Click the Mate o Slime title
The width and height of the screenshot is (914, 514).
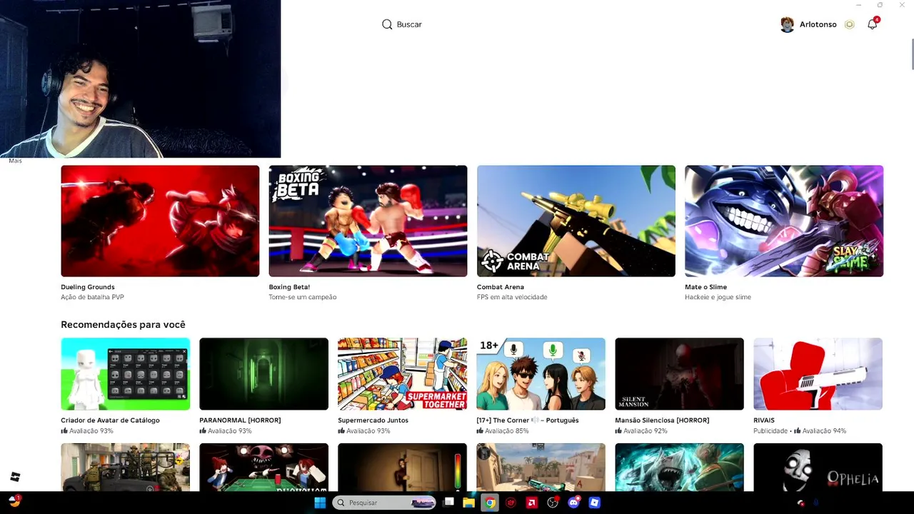(x=705, y=287)
